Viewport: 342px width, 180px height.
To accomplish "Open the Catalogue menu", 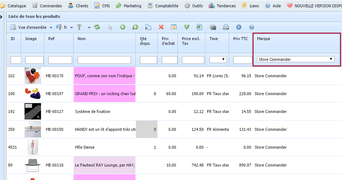I will 13,6.
